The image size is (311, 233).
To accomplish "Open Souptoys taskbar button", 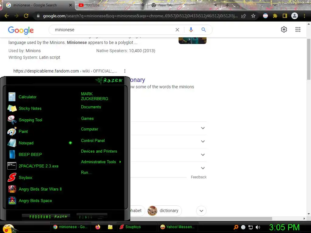I will click(x=137, y=227).
